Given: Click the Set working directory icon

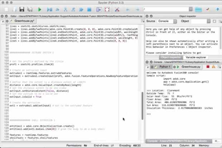Looking at the screenshot, I should 208,10.
